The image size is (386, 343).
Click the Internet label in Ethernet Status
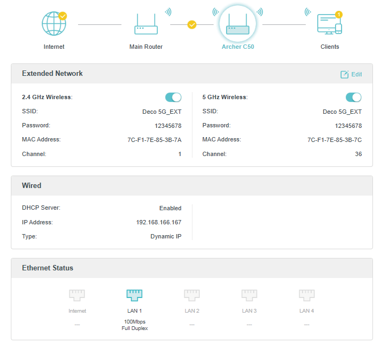pyautogui.click(x=78, y=311)
